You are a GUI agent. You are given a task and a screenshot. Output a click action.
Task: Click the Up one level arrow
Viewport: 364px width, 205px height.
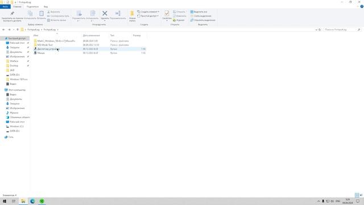pyautogui.click(x=18, y=30)
